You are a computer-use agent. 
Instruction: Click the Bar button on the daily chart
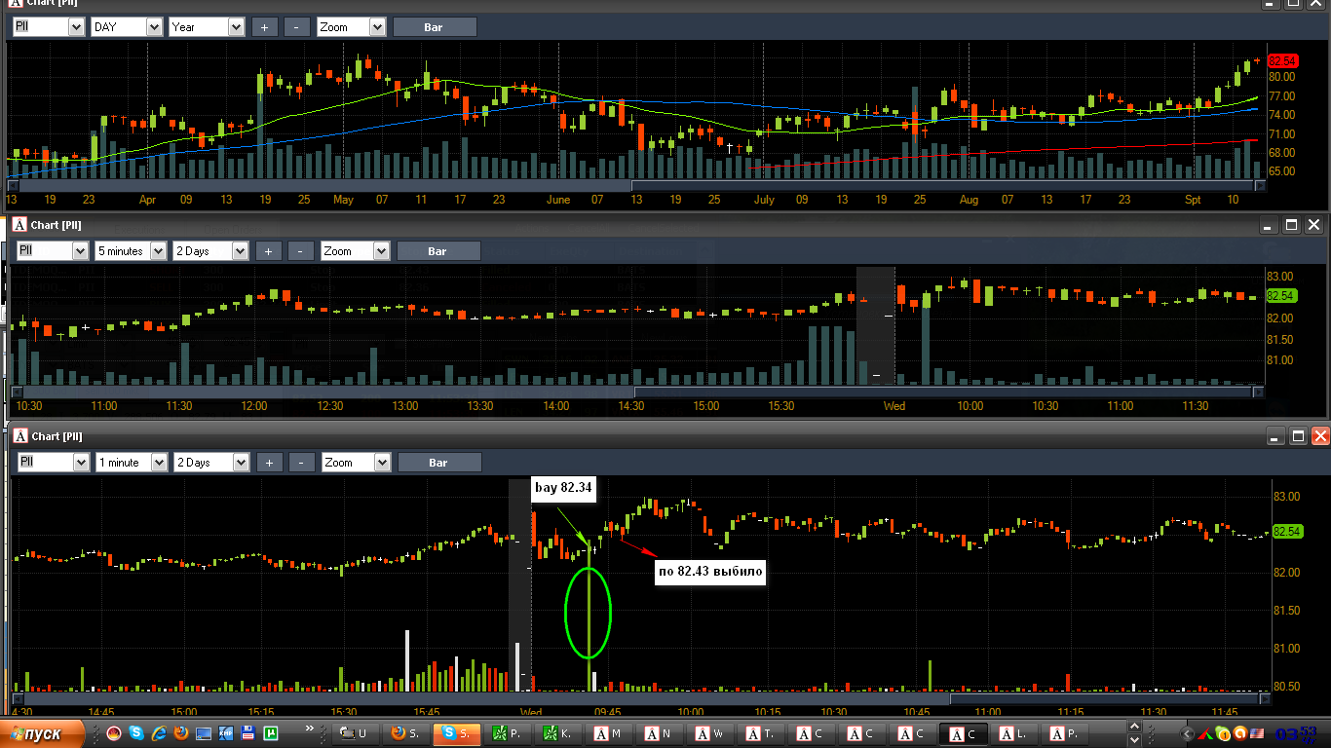click(434, 27)
